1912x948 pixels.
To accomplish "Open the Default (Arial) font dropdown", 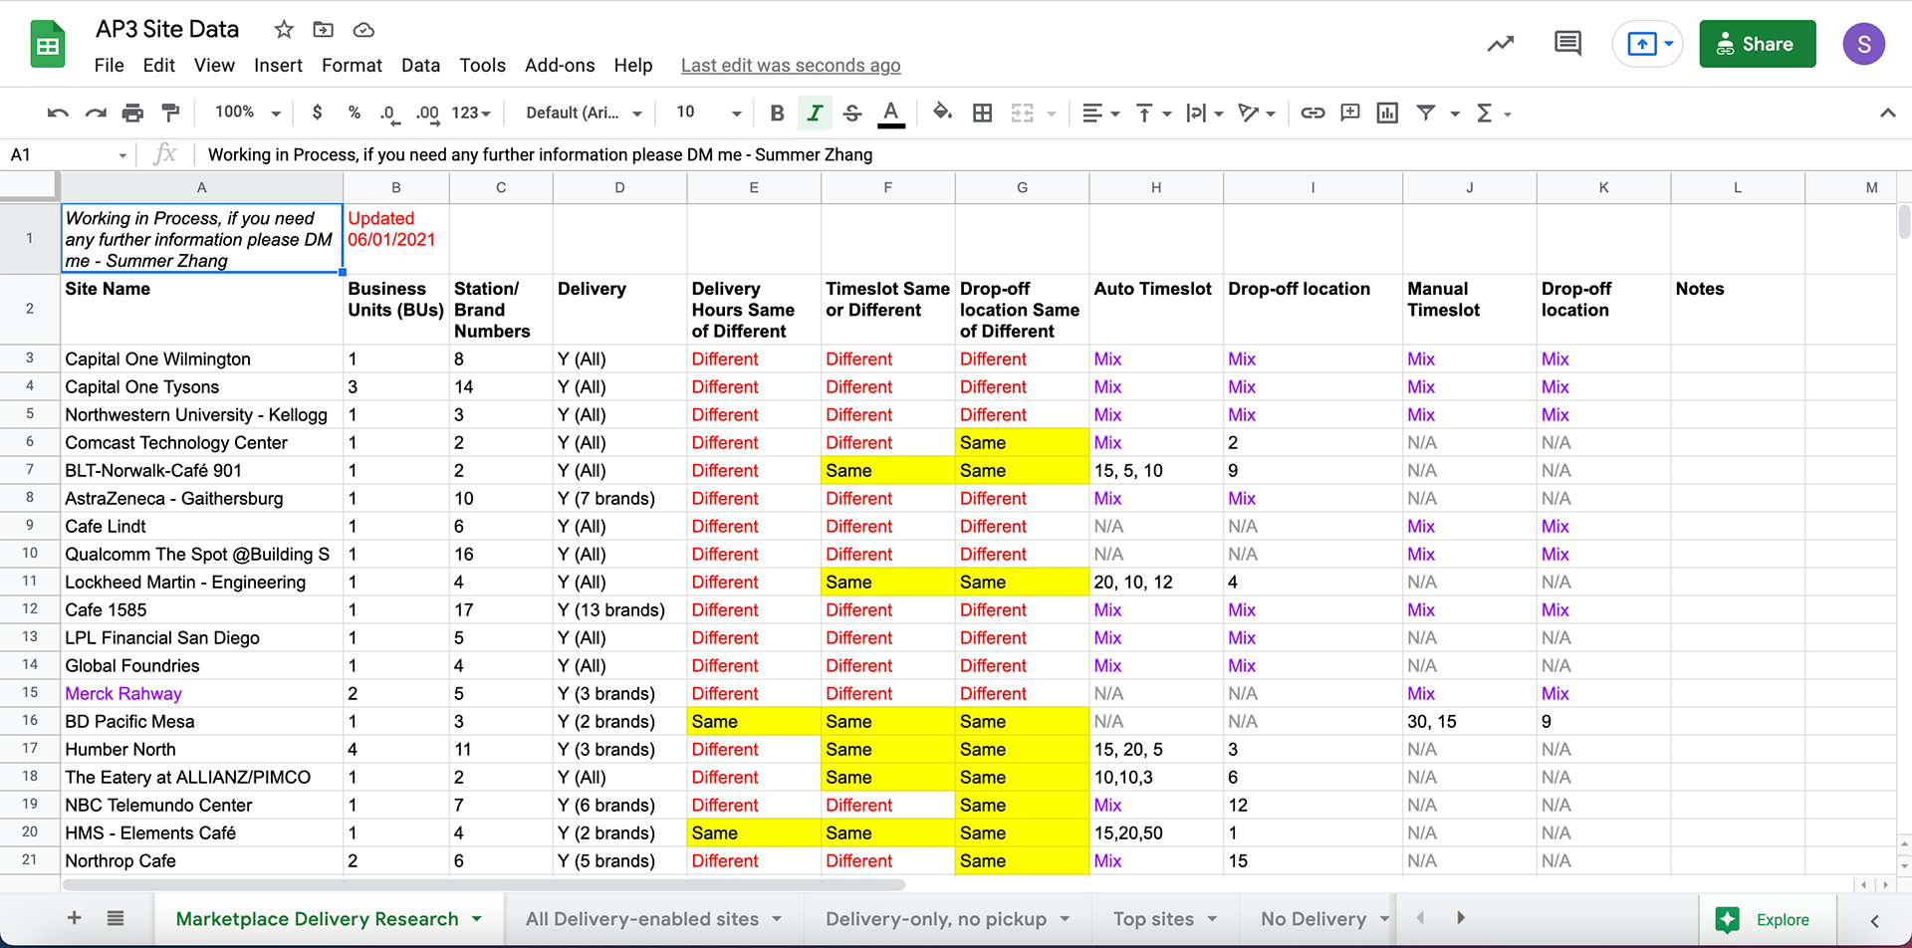I will [584, 114].
